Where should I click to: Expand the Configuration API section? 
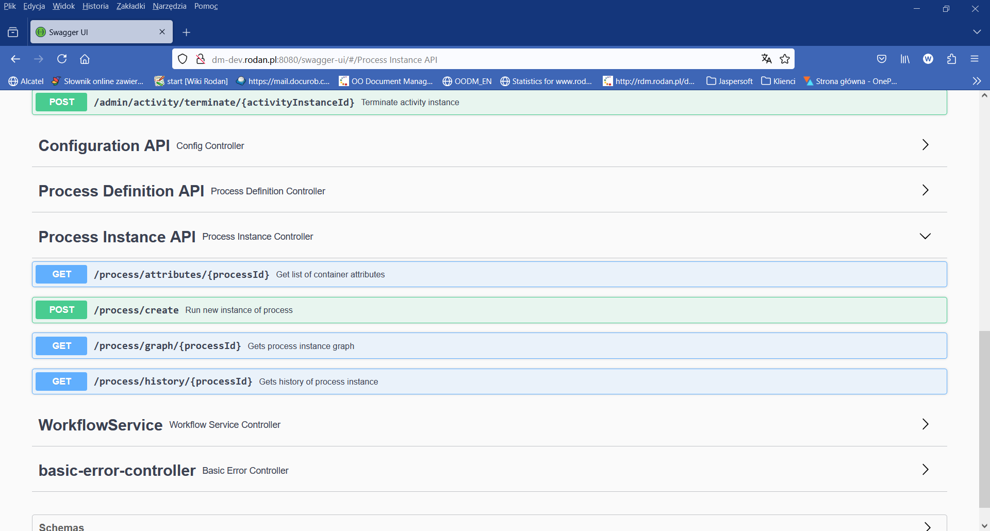point(925,145)
